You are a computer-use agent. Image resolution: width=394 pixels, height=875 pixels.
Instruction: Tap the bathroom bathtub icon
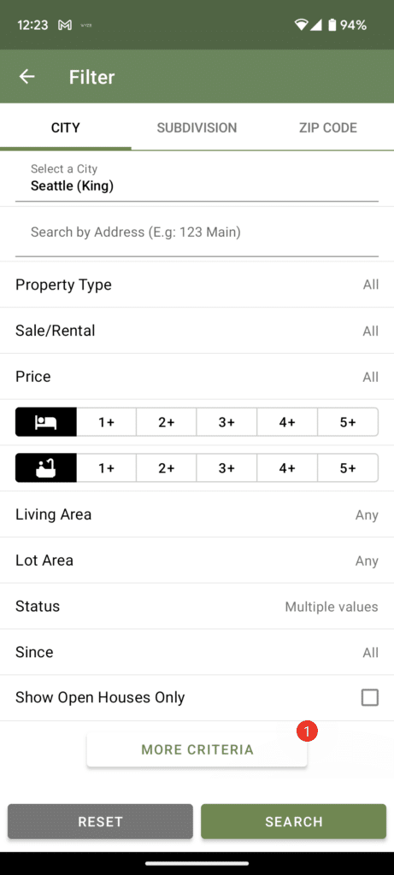pyautogui.click(x=46, y=467)
